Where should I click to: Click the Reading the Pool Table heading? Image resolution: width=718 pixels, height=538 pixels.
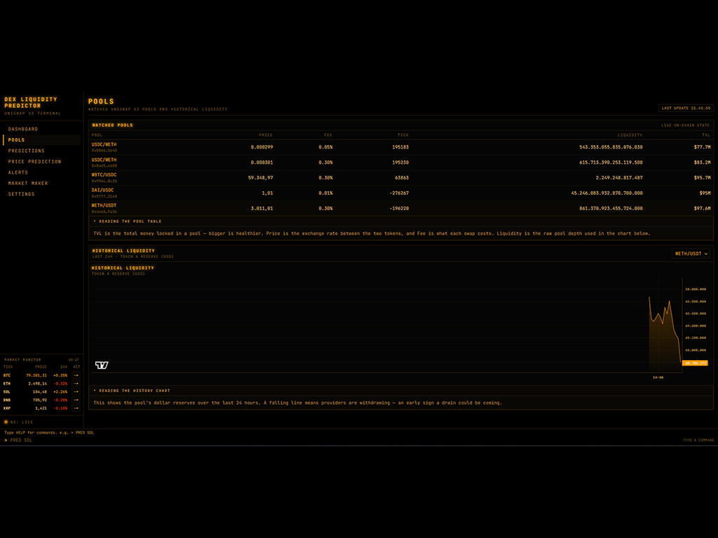coord(130,221)
